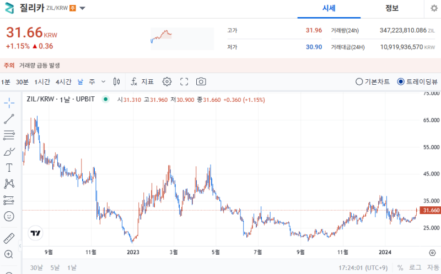Image resolution: width=441 pixels, height=274 pixels.
Task: Set range to 1날
Action: 72,267
